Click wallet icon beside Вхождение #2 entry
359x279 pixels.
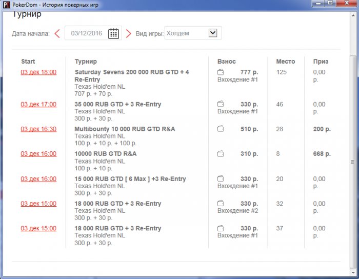[x=221, y=203]
